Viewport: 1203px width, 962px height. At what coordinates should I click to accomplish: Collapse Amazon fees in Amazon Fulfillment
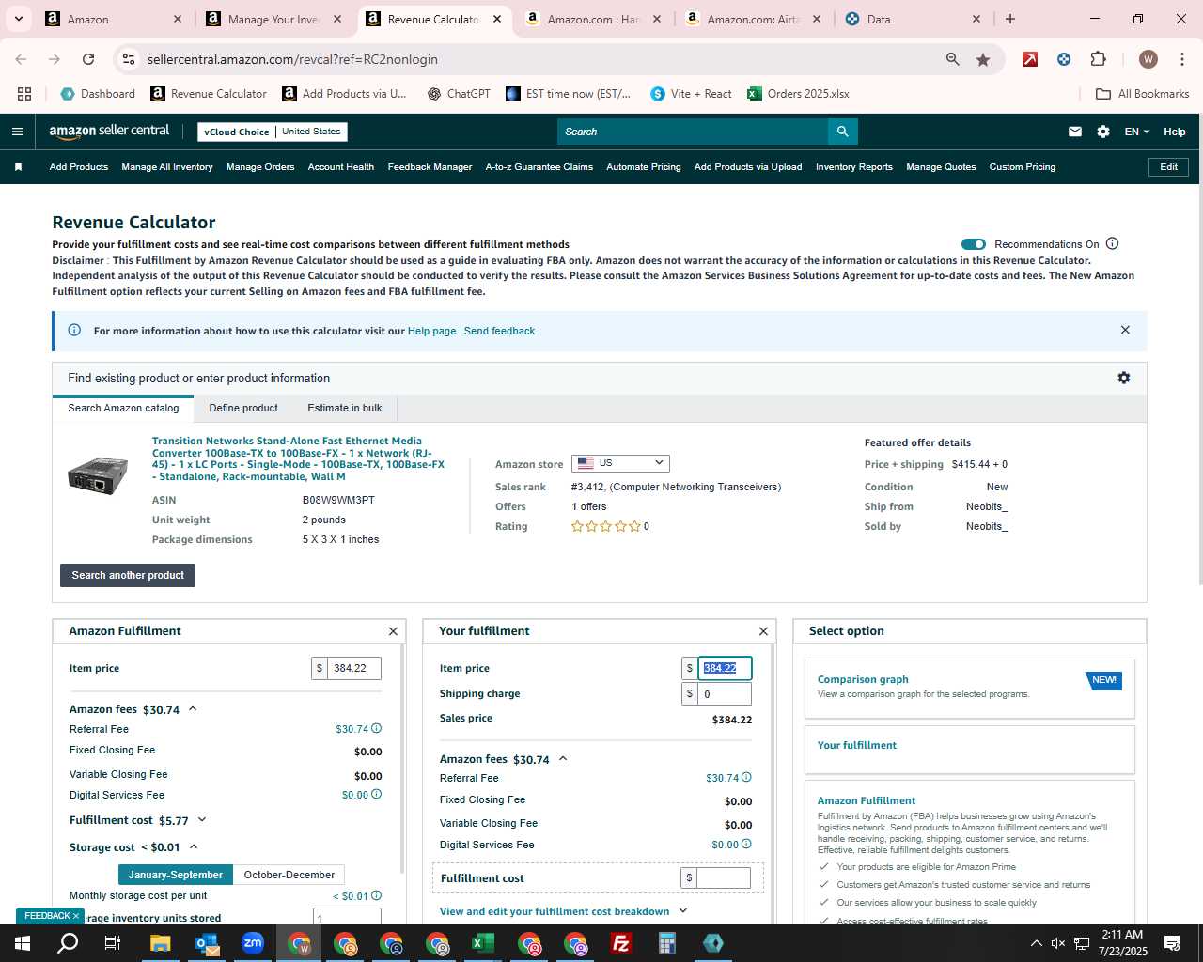[193, 709]
